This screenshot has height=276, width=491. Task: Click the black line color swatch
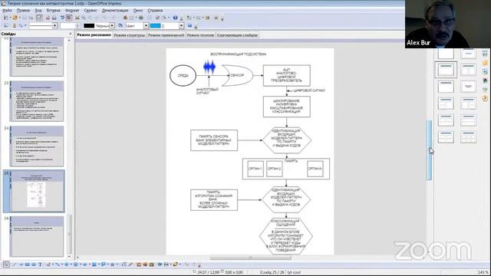pyautogui.click(x=89, y=25)
